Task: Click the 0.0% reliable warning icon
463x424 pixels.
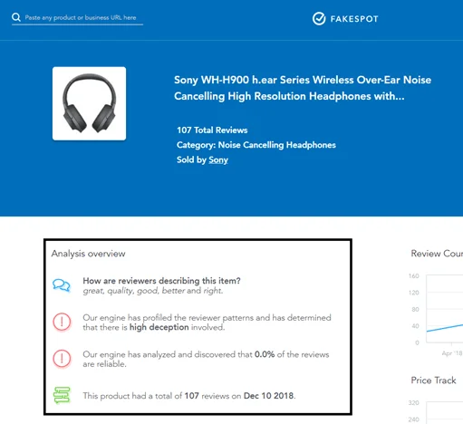Action: [x=62, y=359]
